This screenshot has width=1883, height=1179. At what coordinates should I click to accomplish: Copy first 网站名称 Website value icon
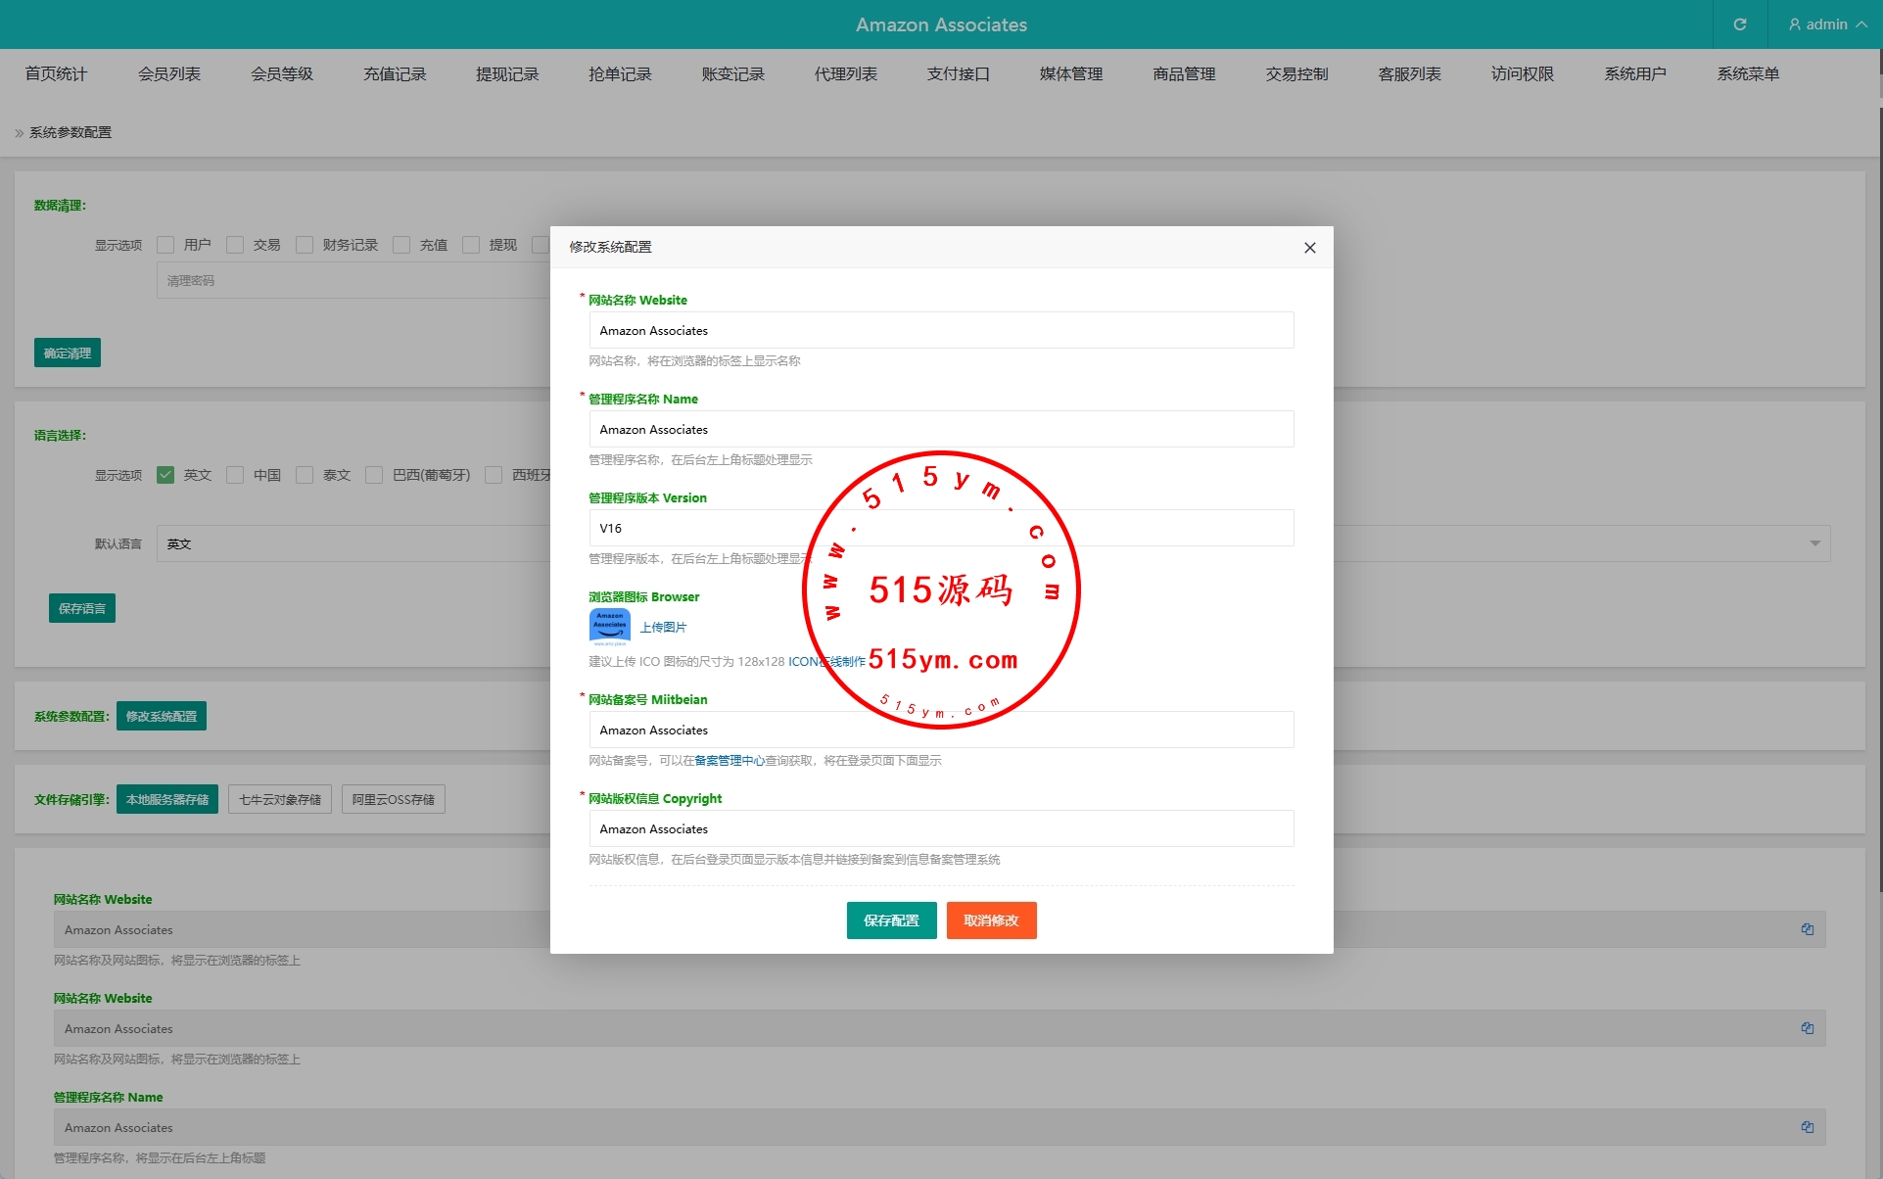pos(1808,929)
